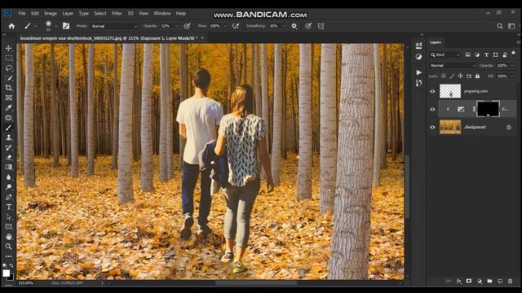Select the Pen tool
The height and width of the screenshot is (293, 522).
[x=9, y=197]
